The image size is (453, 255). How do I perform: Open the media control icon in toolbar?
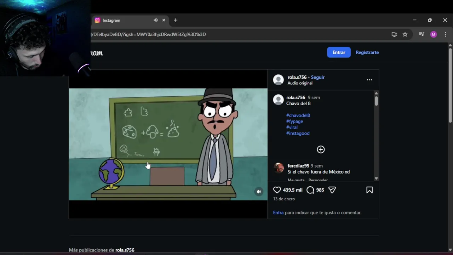(x=422, y=34)
